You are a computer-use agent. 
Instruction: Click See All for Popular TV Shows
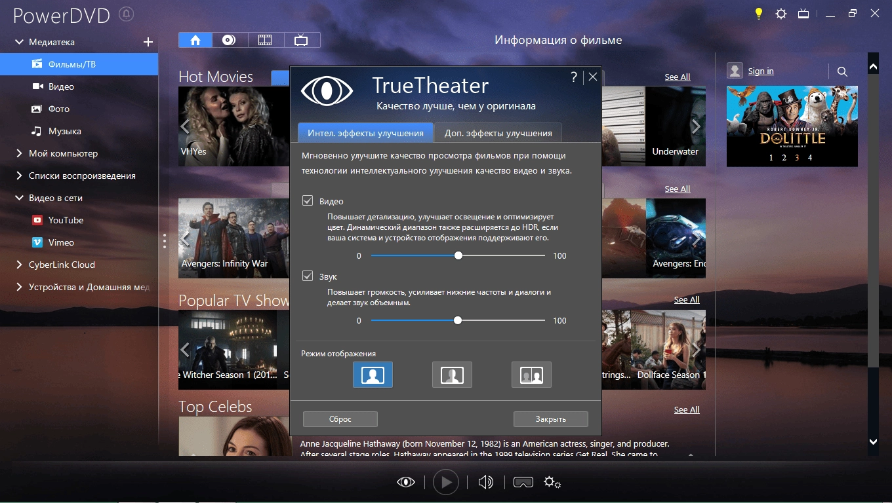687,299
